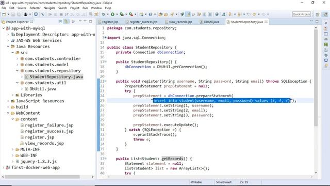Click the Last Edit Location icon
Screen dimensions: 330x186
pos(249,14)
